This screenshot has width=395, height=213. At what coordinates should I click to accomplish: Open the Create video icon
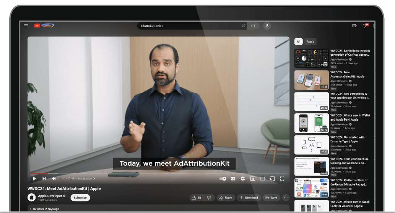354,26
